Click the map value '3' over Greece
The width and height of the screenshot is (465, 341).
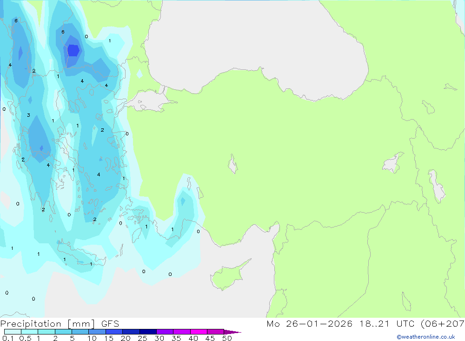[28, 115]
